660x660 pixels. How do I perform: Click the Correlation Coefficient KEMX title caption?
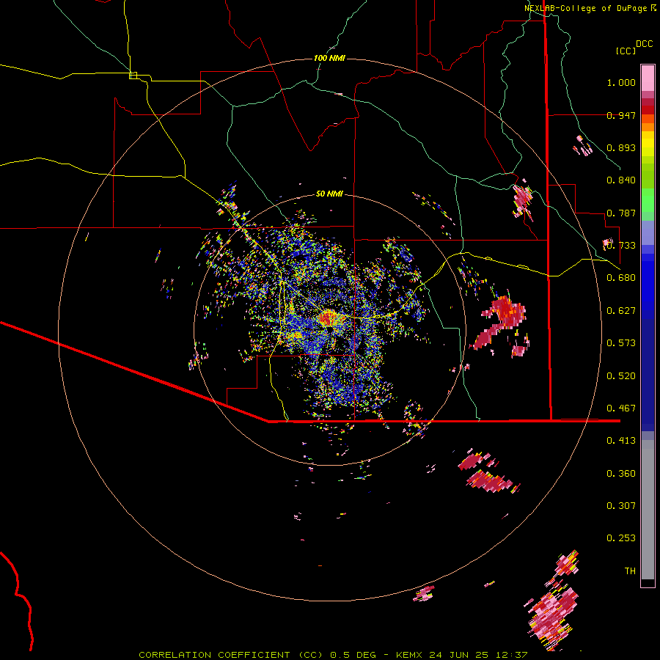(x=333, y=655)
